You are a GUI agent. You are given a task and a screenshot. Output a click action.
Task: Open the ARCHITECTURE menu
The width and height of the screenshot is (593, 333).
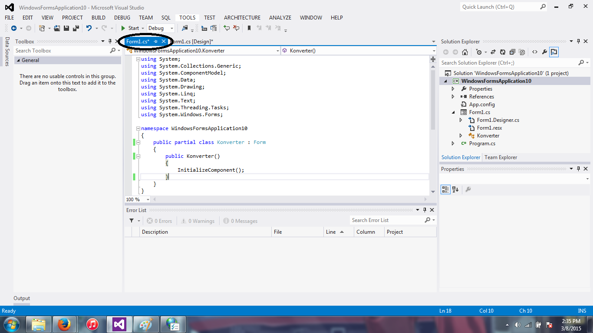click(242, 18)
